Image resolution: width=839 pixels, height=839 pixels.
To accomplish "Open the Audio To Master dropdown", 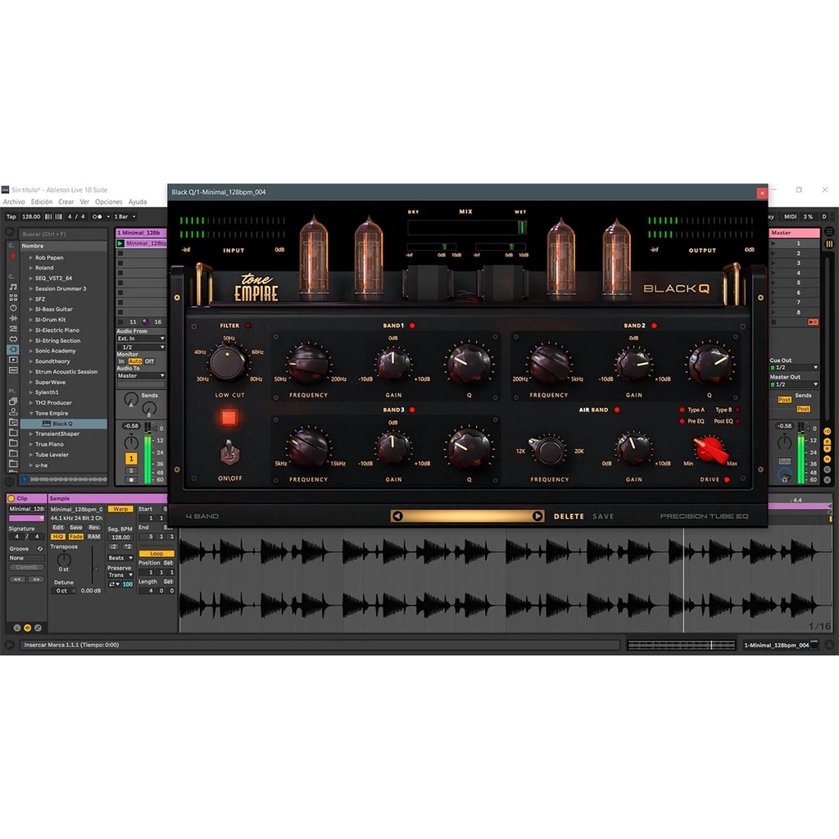I will coord(141,375).
